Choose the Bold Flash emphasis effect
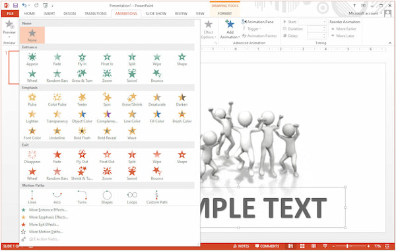The image size is (396, 251). point(82,133)
